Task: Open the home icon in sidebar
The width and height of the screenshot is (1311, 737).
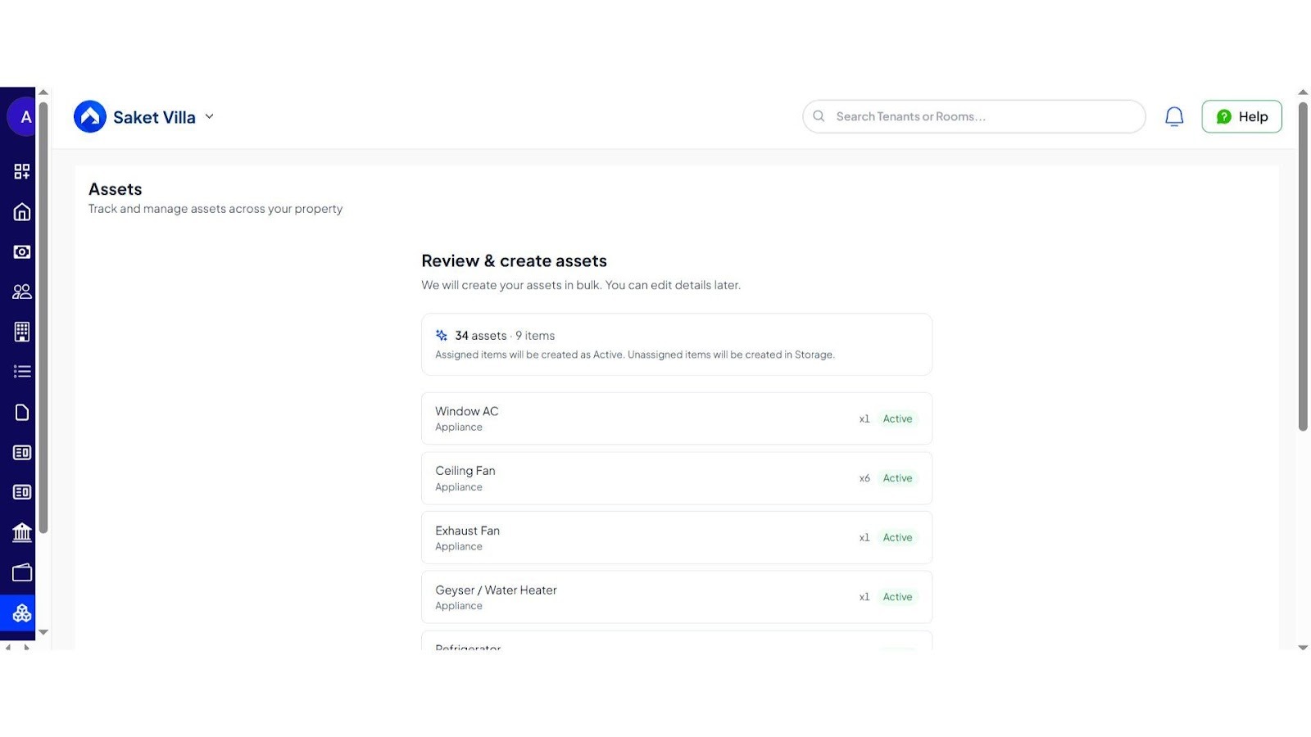Action: (21, 212)
